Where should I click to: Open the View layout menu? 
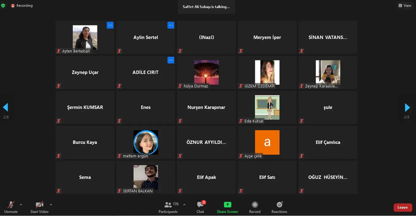pos(405,6)
